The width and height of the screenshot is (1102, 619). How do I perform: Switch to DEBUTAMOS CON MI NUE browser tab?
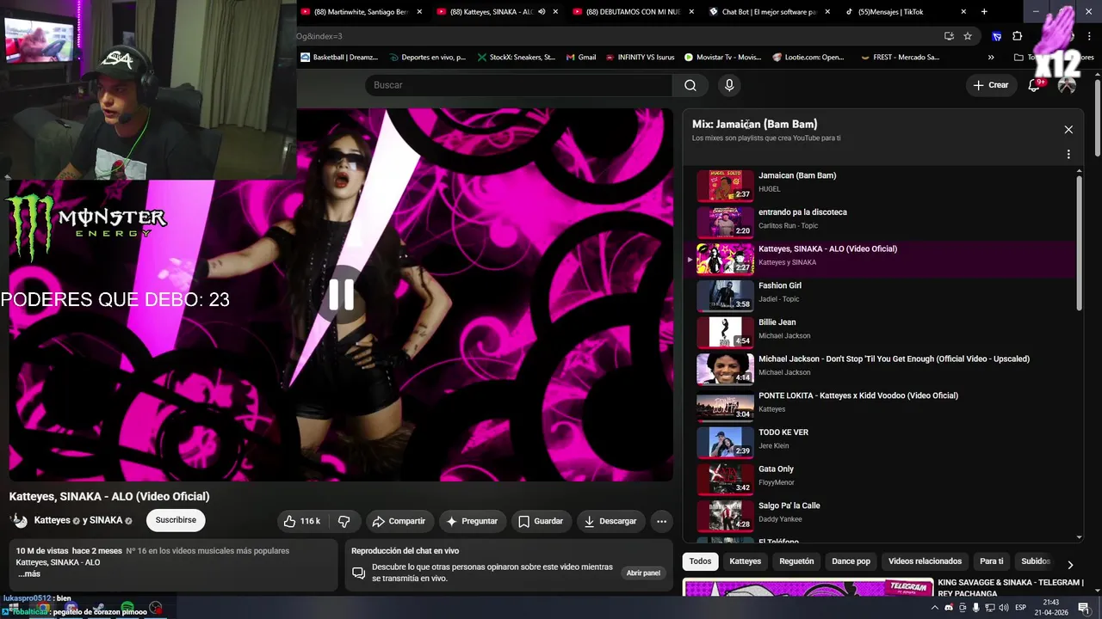tap(633, 12)
